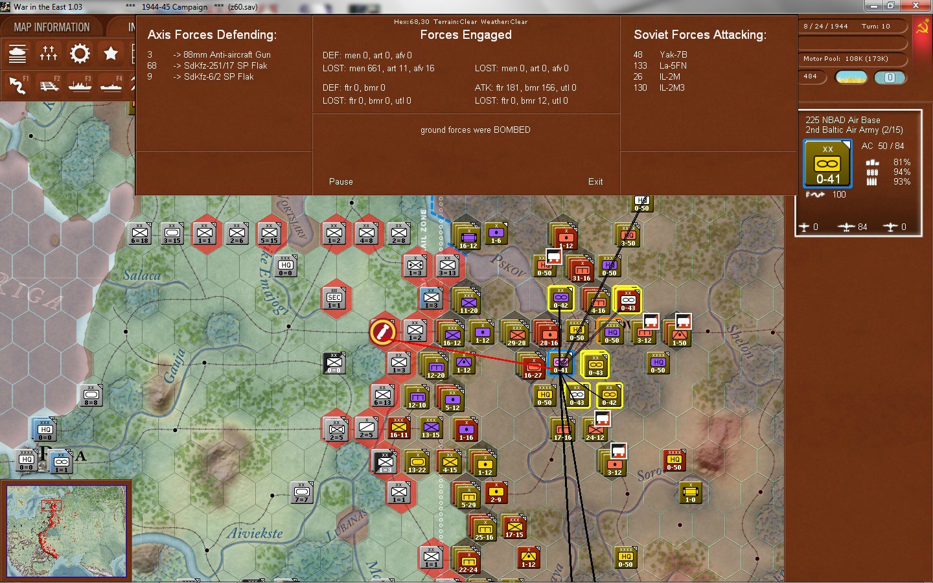Select Soviet unit counter 1-0
The height and width of the screenshot is (583, 933).
pyautogui.click(x=691, y=492)
